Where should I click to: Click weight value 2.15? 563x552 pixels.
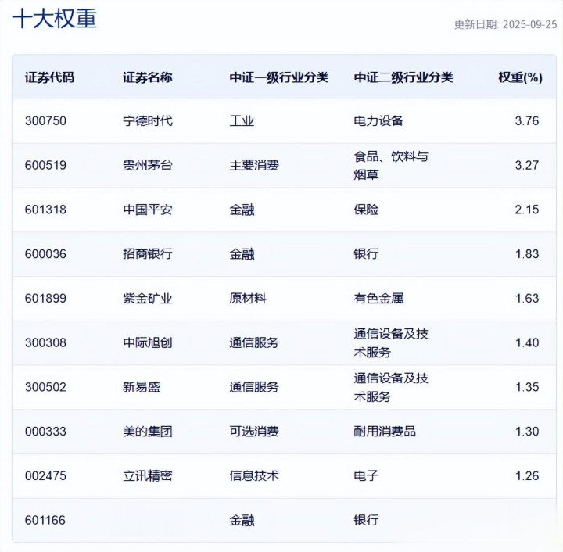[527, 210]
